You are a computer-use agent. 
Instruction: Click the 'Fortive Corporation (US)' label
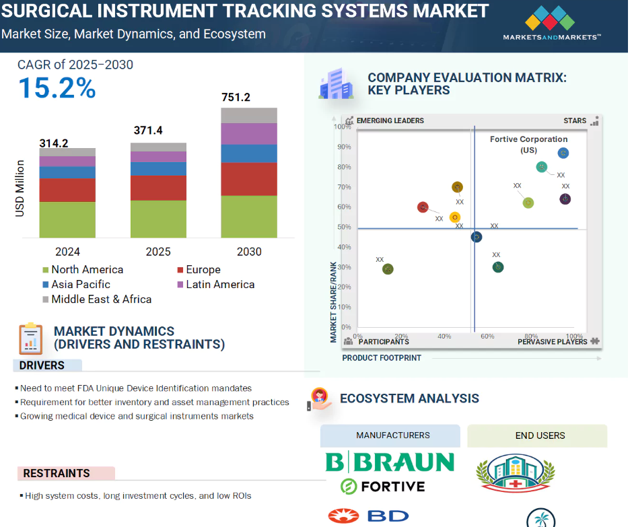tap(529, 145)
